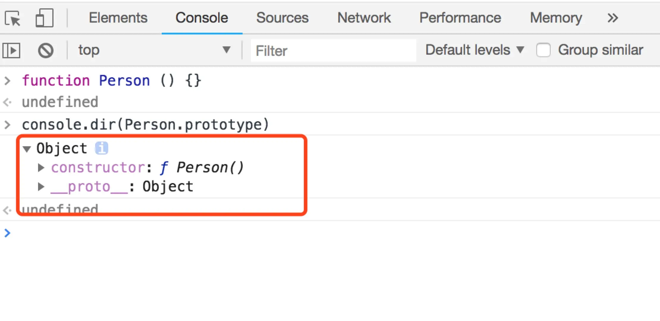Toggle the device toolbar icon
660x321 pixels.
click(x=44, y=18)
